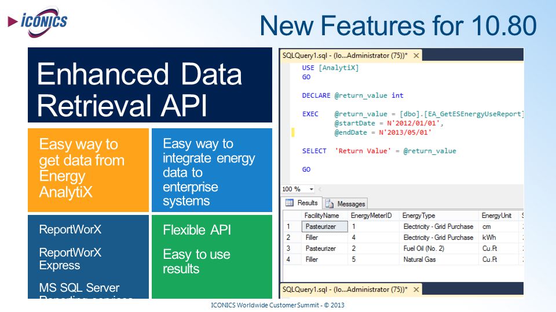The image size is (556, 312).
Task: Click the orange Energy AnalytiX tile
Action: pos(88,170)
